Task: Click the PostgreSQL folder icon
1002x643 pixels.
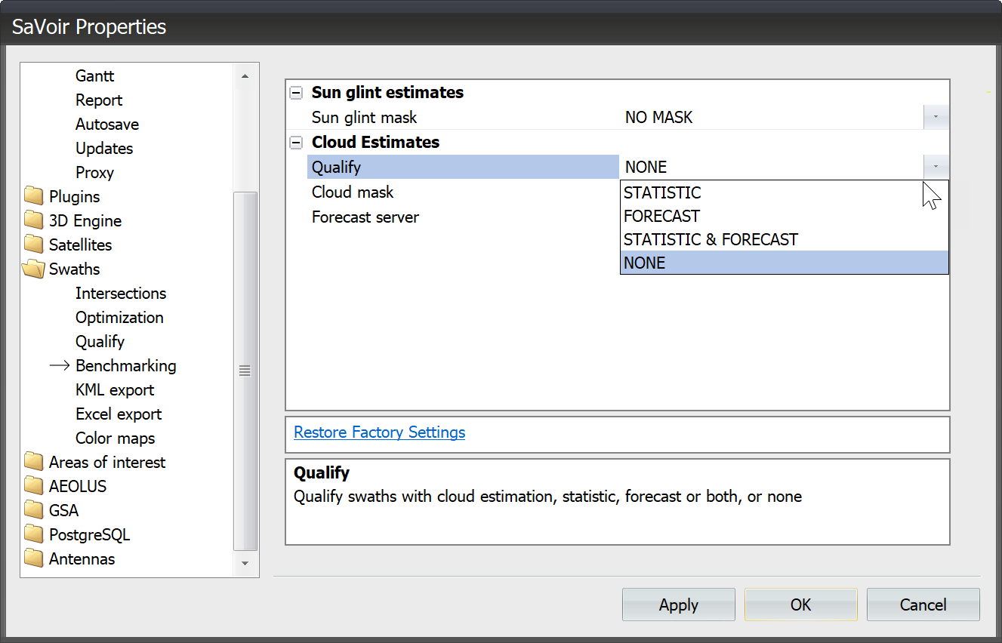Action: point(33,534)
